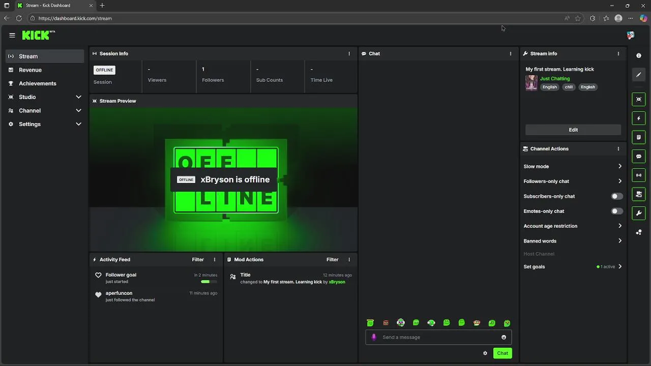Click the Edit button in Stream info

click(x=573, y=130)
